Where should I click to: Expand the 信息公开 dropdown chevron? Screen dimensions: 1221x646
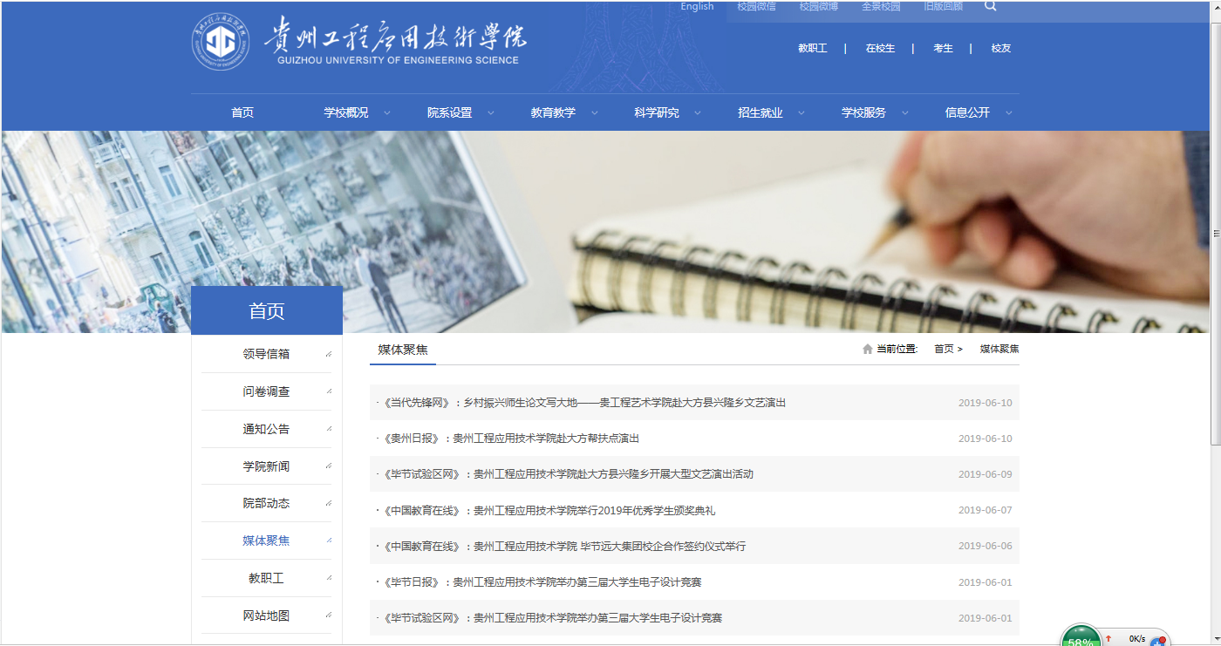[1008, 113]
